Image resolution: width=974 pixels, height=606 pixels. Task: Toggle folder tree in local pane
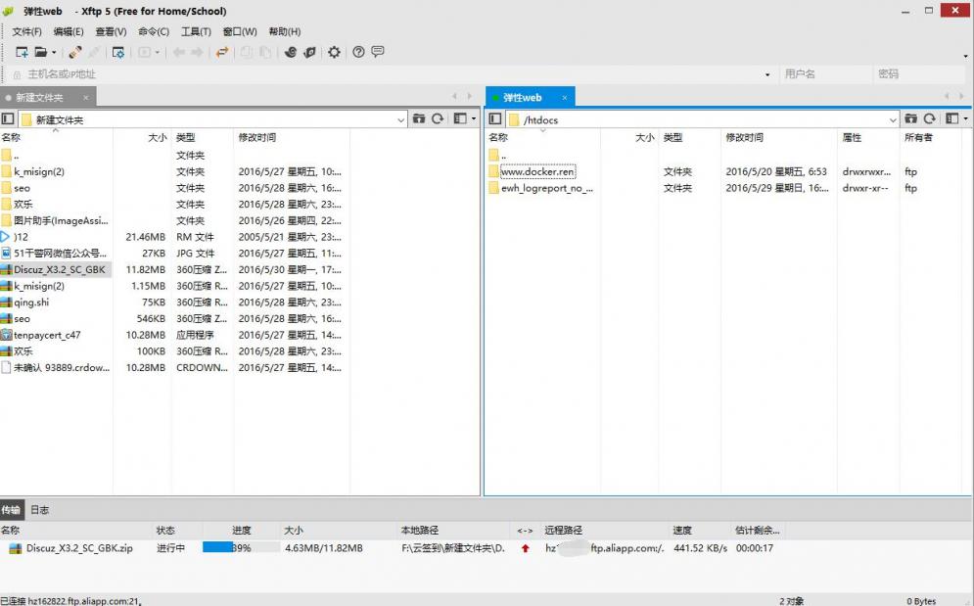coord(8,119)
